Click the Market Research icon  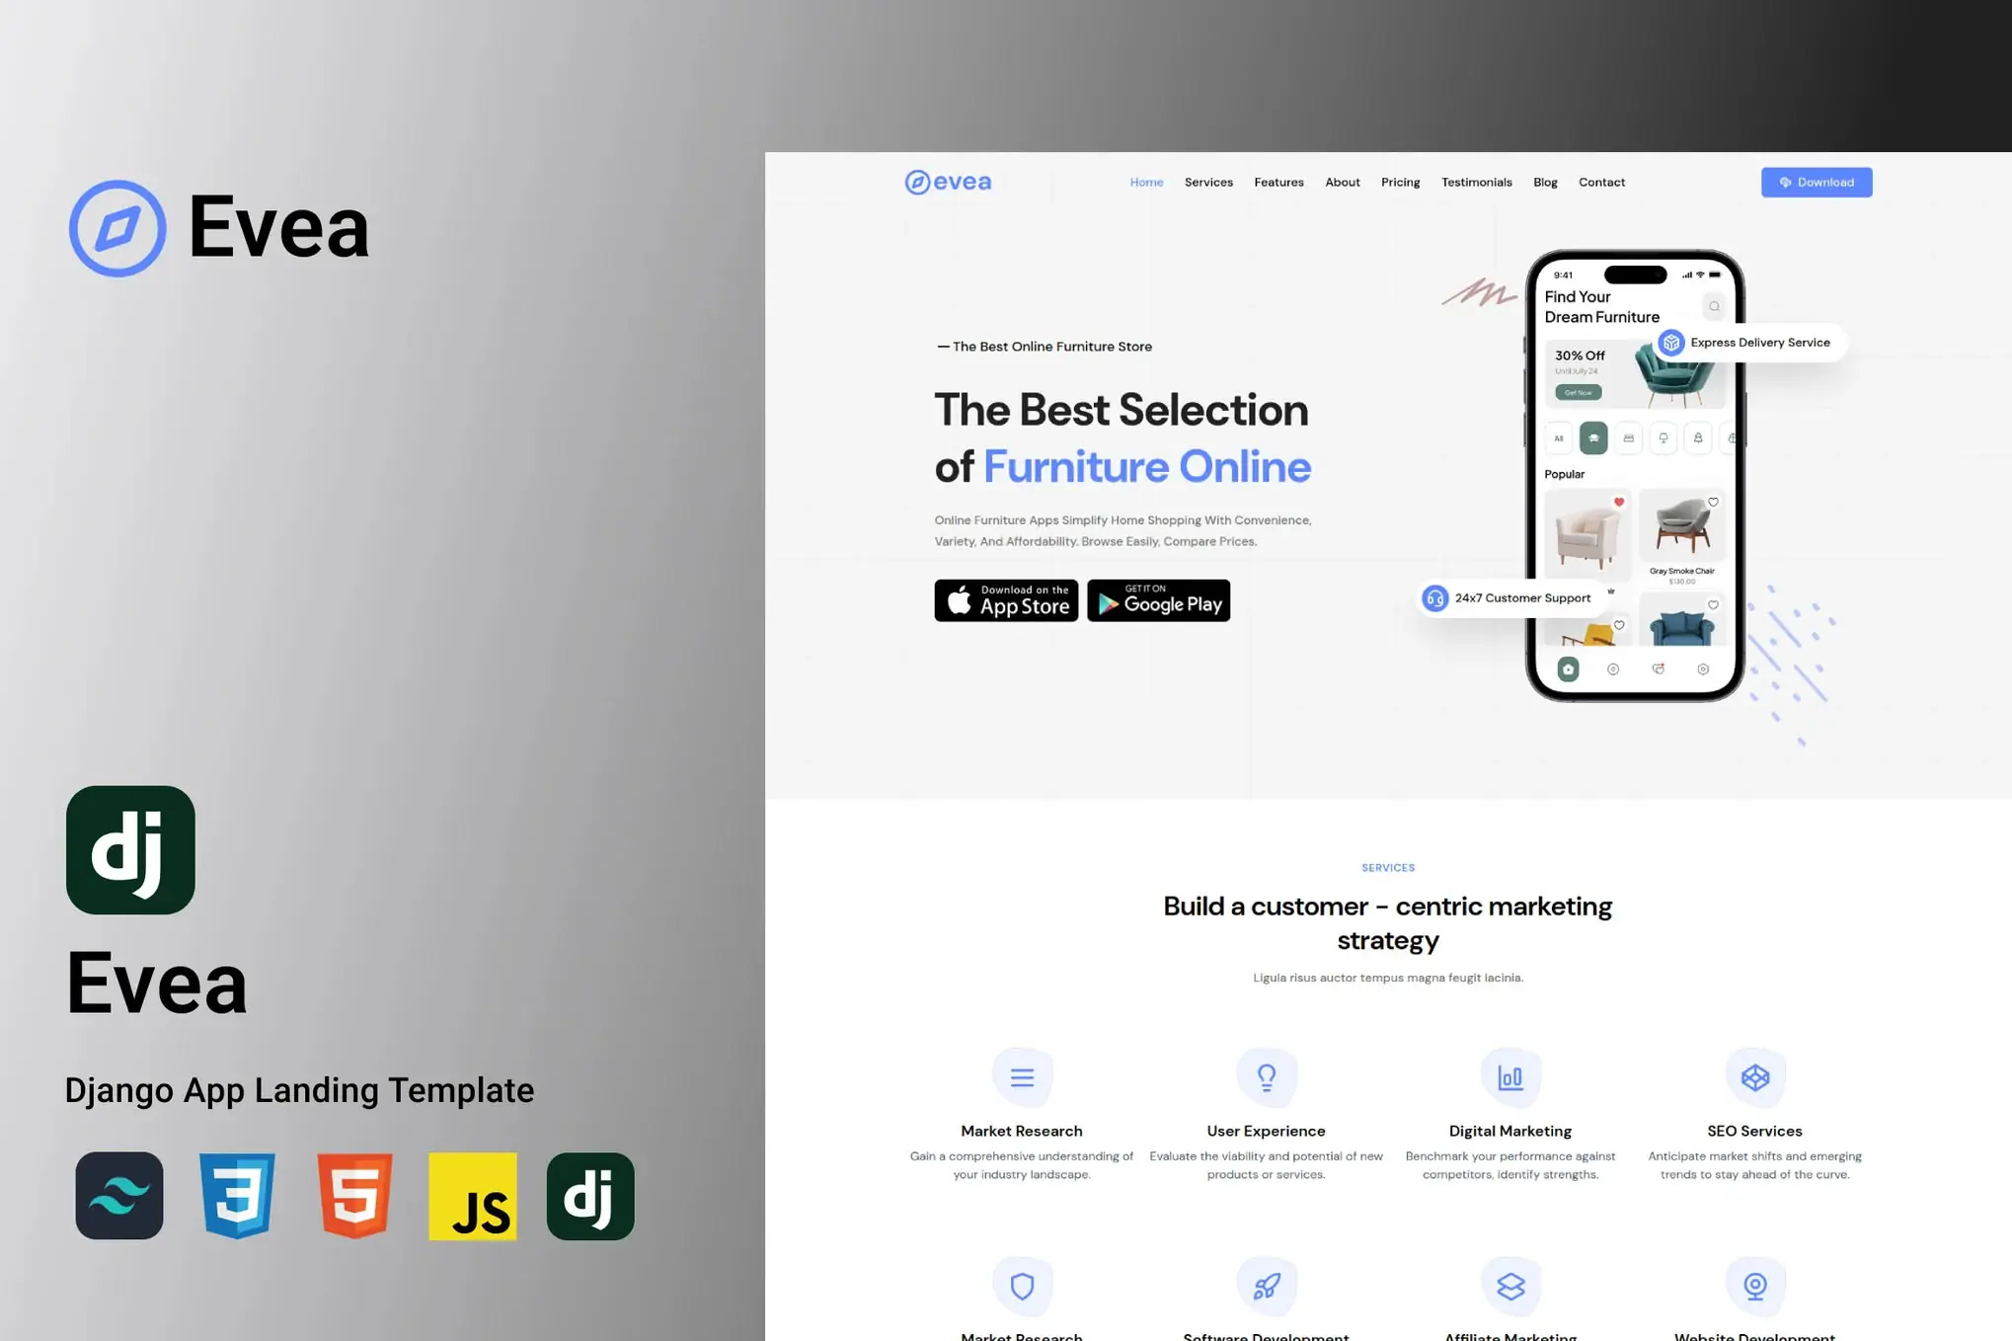[1020, 1076]
